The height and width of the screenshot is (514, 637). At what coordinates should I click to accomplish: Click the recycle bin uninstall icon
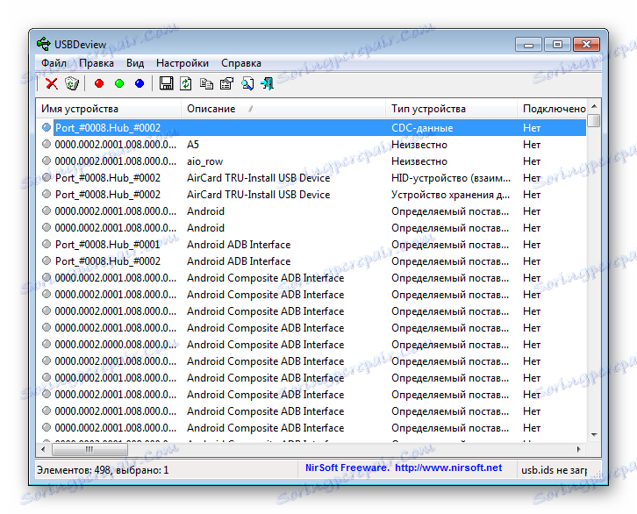coord(72,83)
